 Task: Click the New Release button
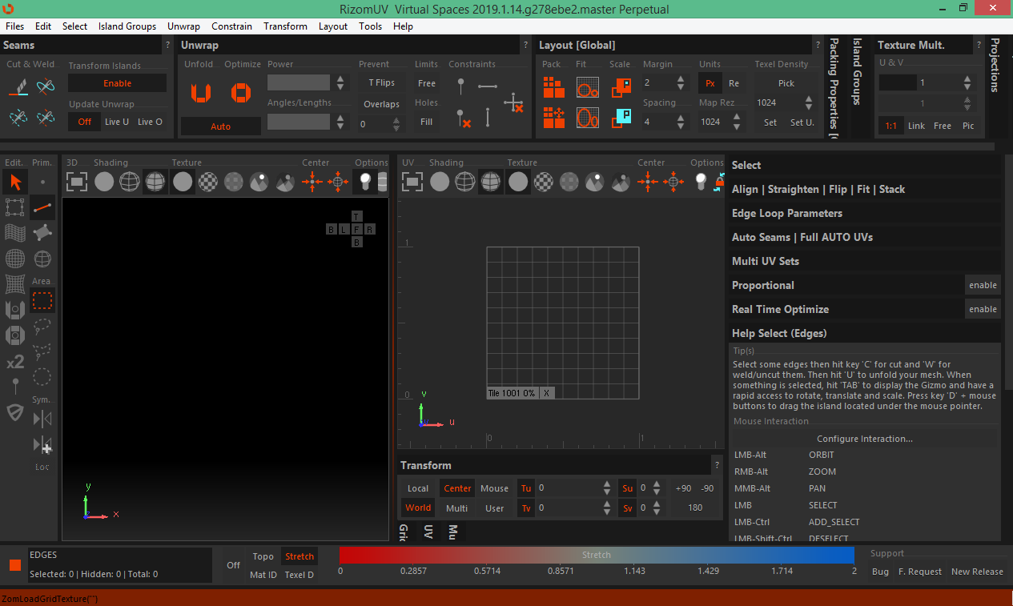[976, 572]
